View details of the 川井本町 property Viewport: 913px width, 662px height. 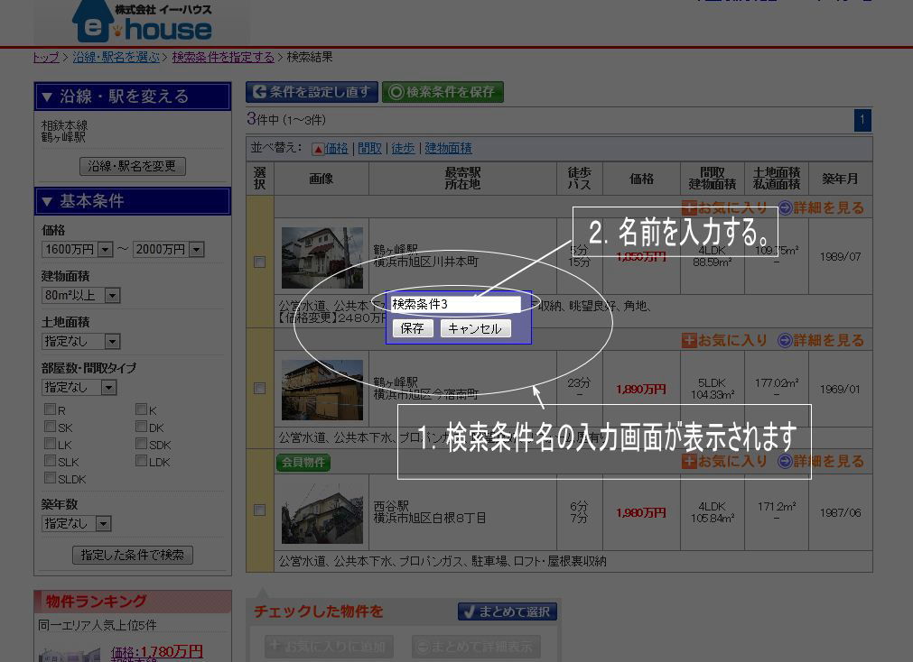(x=821, y=207)
